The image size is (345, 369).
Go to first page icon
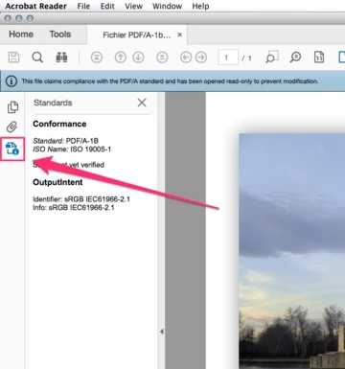tap(97, 58)
